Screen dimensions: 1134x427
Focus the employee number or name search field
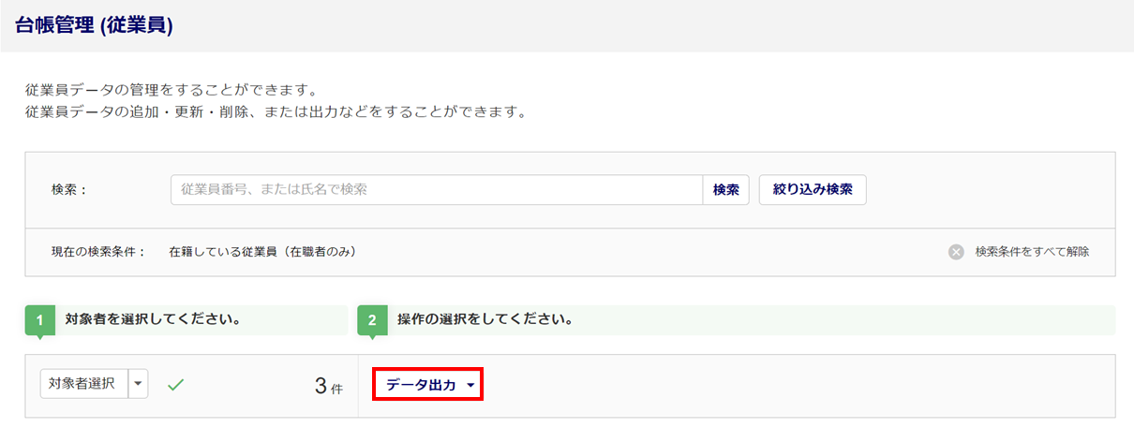(437, 189)
